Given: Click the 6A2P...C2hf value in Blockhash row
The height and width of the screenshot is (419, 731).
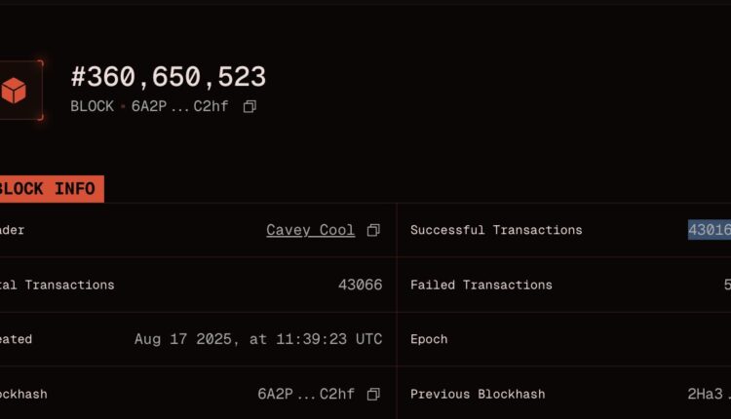Looking at the screenshot, I should click(305, 395).
